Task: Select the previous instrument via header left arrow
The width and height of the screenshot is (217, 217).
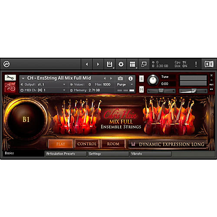Action: (105, 79)
